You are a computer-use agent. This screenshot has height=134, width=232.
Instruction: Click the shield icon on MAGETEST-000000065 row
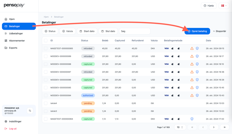tap(197, 48)
